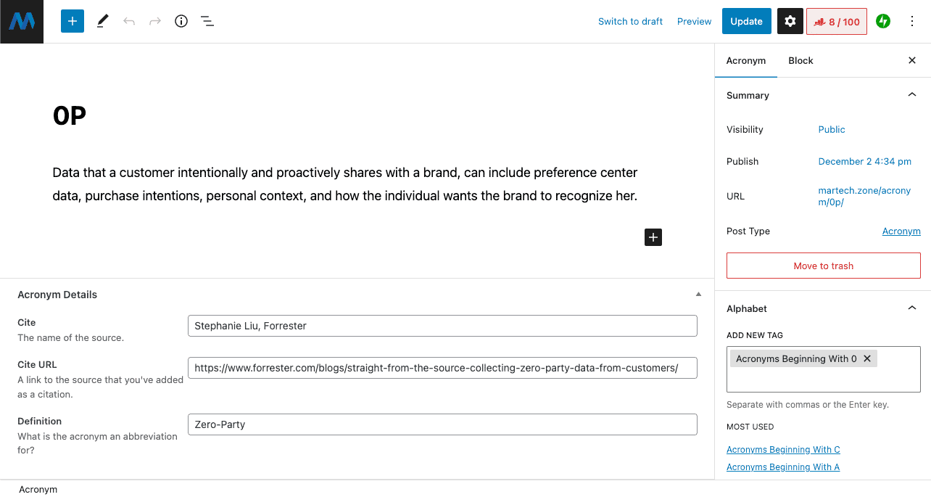This screenshot has width=931, height=497.
Task: Open the Jetpack lightning icon
Action: pyautogui.click(x=882, y=22)
